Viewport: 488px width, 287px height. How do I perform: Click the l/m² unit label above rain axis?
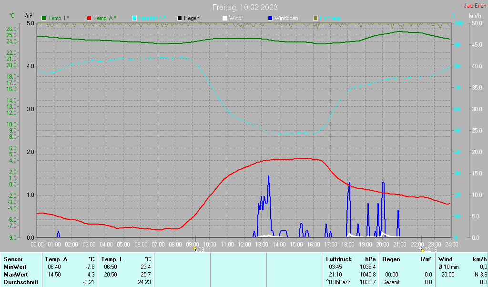(27, 15)
